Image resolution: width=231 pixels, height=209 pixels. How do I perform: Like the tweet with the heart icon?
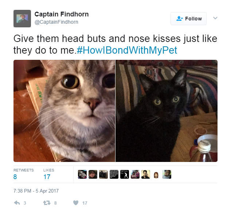point(76,203)
